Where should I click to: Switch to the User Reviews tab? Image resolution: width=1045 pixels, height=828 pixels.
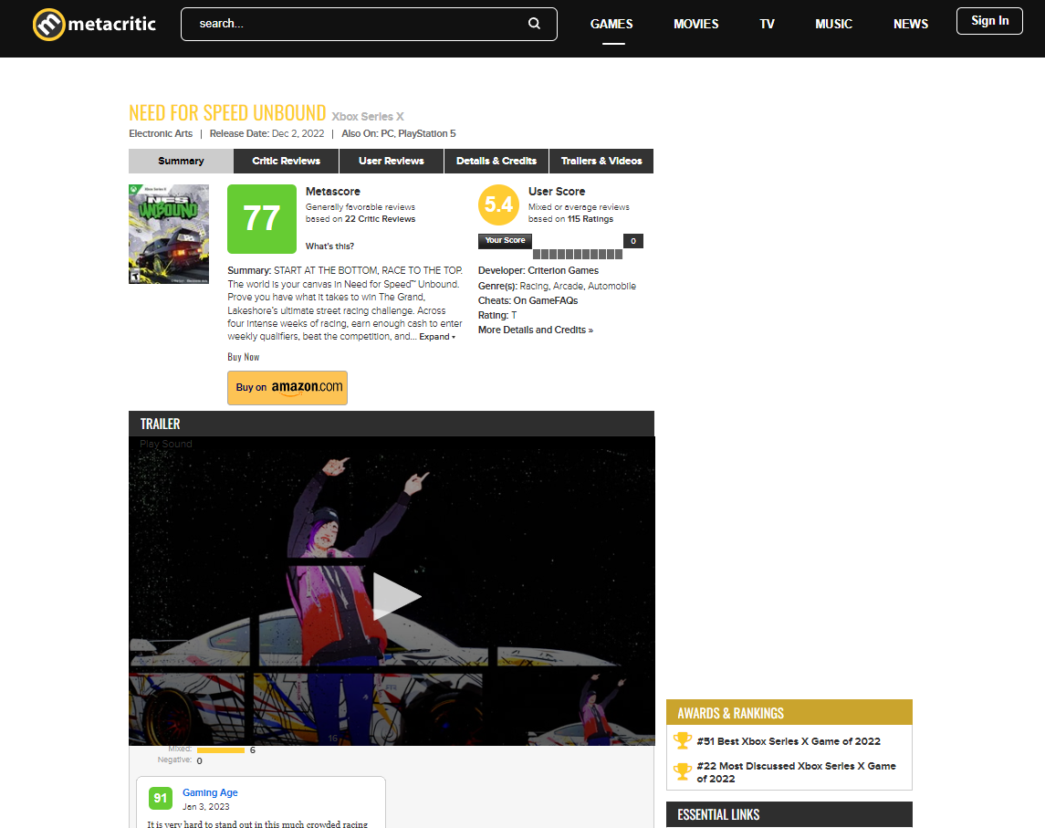392,161
